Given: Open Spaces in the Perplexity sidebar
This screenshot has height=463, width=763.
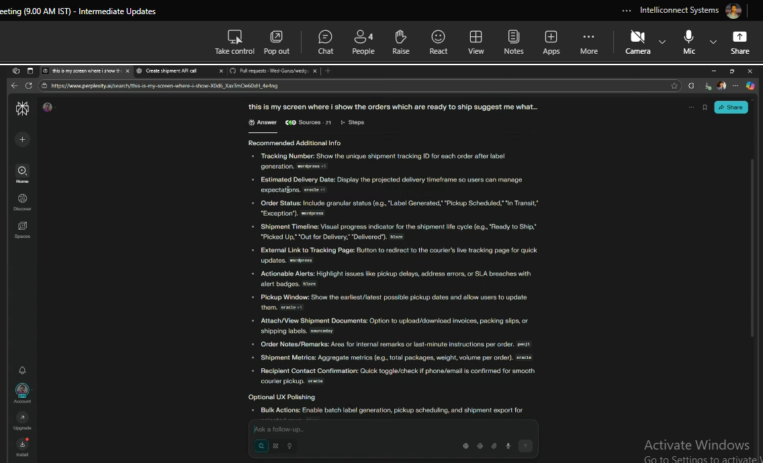Looking at the screenshot, I should pyautogui.click(x=22, y=228).
